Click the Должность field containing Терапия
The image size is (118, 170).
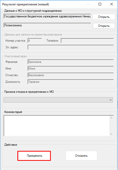click(71, 82)
